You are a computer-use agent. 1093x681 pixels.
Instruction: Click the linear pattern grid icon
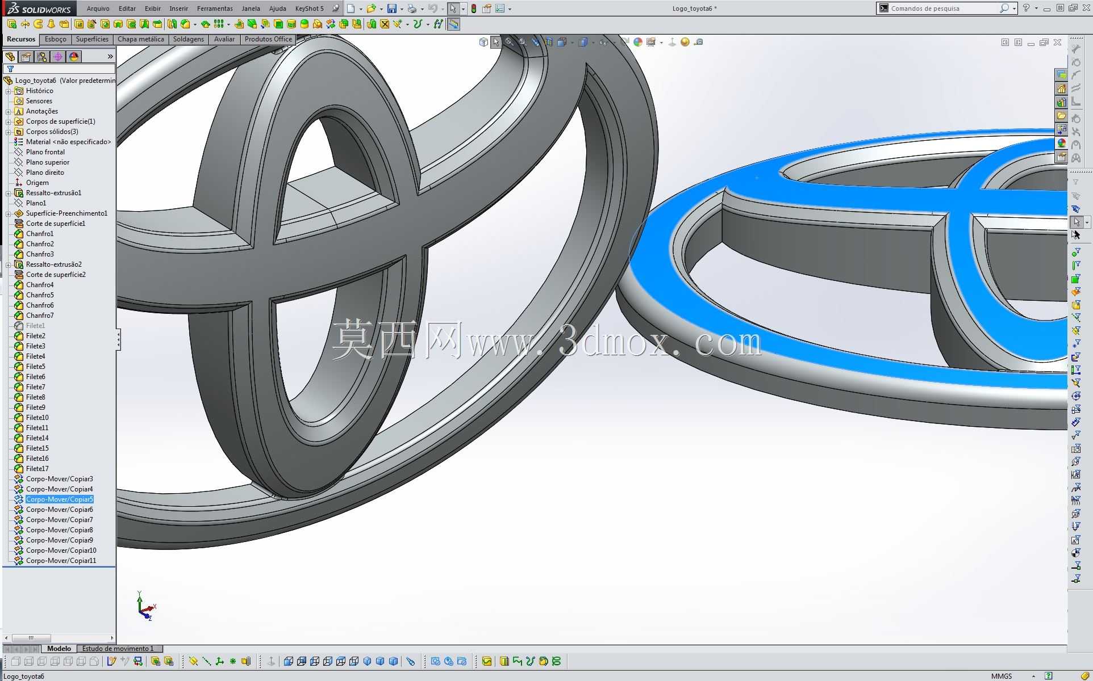pos(219,24)
